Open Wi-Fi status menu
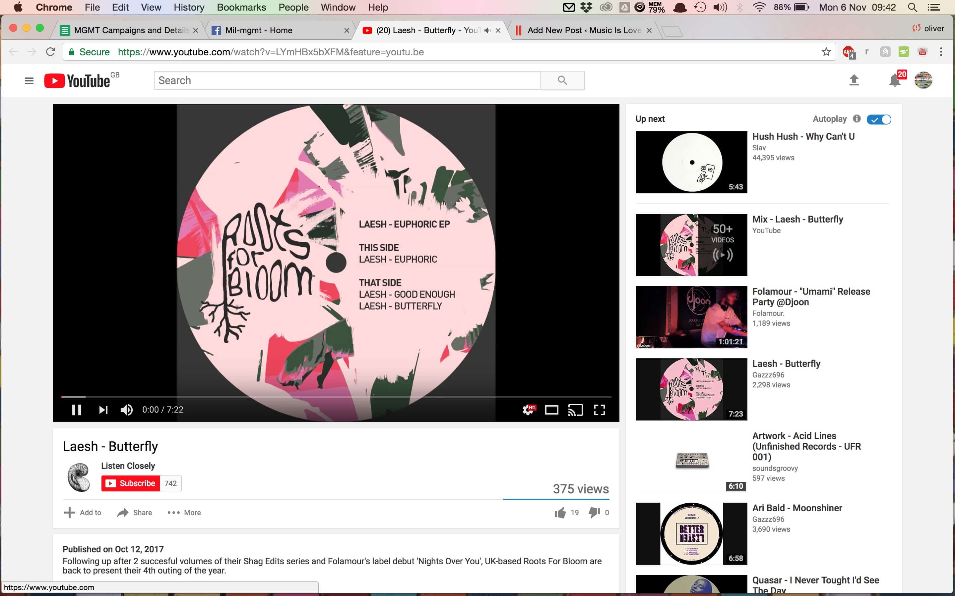 [759, 7]
